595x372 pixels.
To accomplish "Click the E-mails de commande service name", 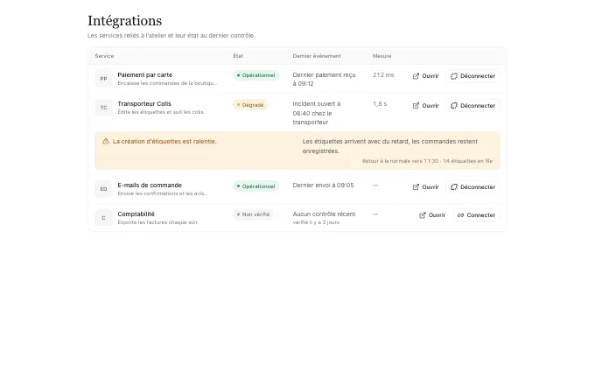I will coord(150,185).
